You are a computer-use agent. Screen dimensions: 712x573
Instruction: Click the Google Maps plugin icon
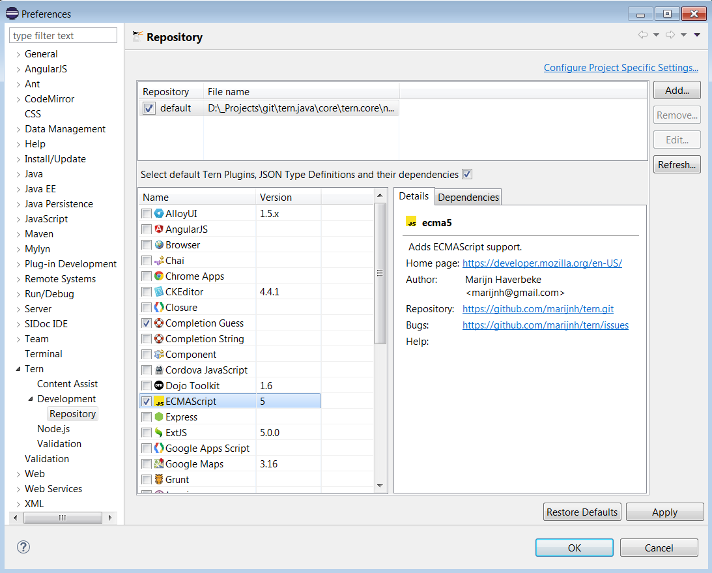[159, 464]
